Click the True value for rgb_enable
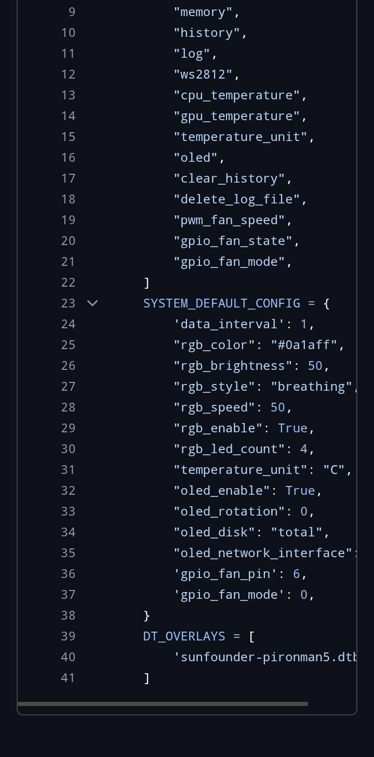Image resolution: width=374 pixels, height=757 pixels. [x=293, y=428]
